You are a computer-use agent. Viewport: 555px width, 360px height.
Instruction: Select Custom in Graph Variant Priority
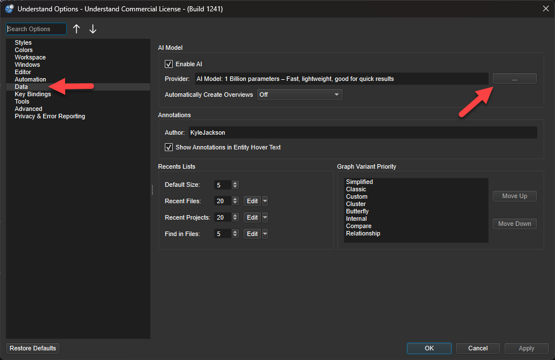(x=356, y=196)
